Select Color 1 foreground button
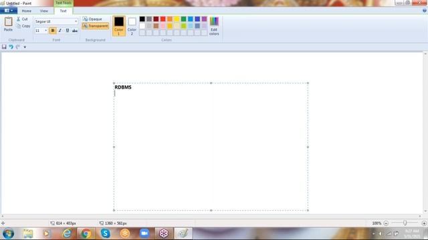This screenshot has width=428, height=240. pos(119,26)
